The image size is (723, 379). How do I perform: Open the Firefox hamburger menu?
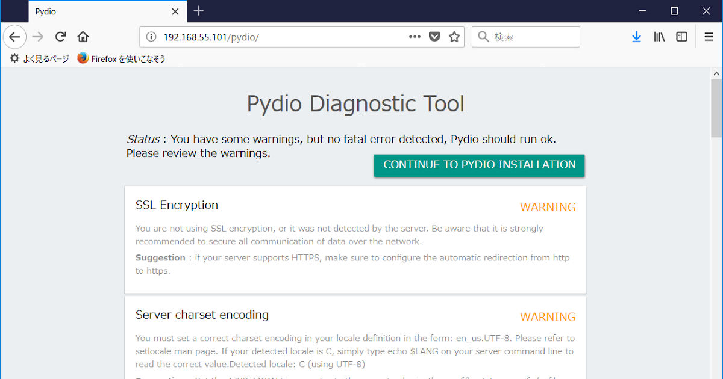click(x=709, y=37)
